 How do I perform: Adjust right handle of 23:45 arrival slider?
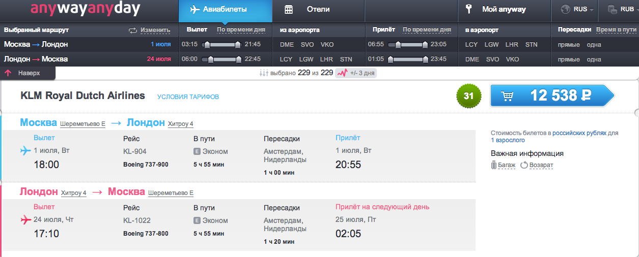(x=424, y=59)
